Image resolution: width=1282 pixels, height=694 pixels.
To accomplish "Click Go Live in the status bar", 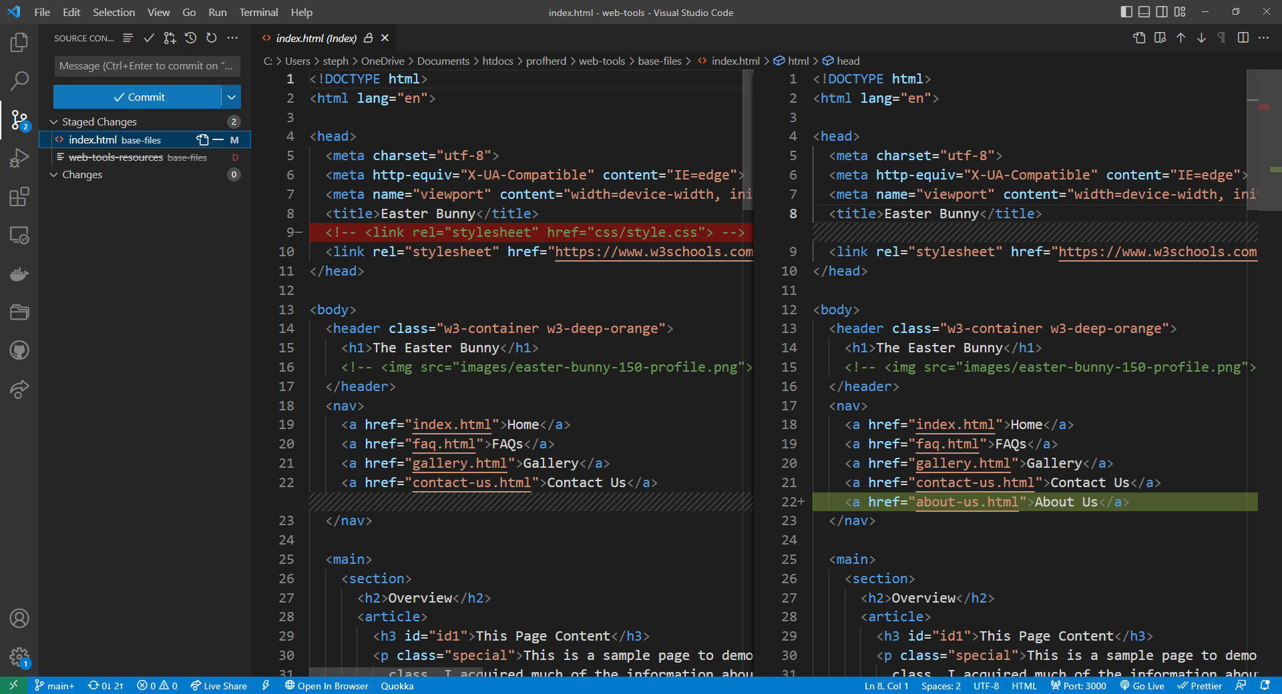I will pyautogui.click(x=1142, y=685).
